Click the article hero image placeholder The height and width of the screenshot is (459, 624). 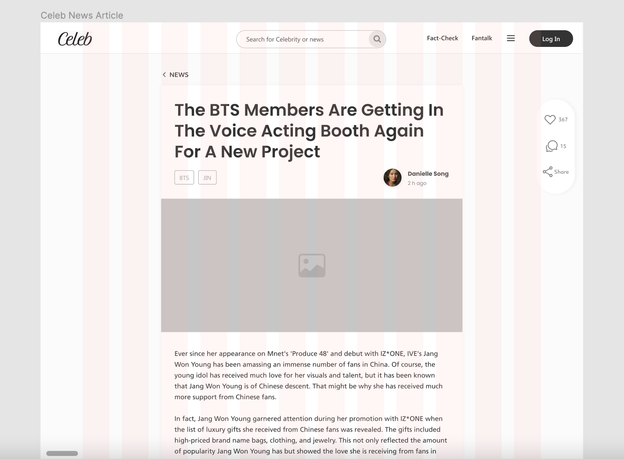(312, 265)
